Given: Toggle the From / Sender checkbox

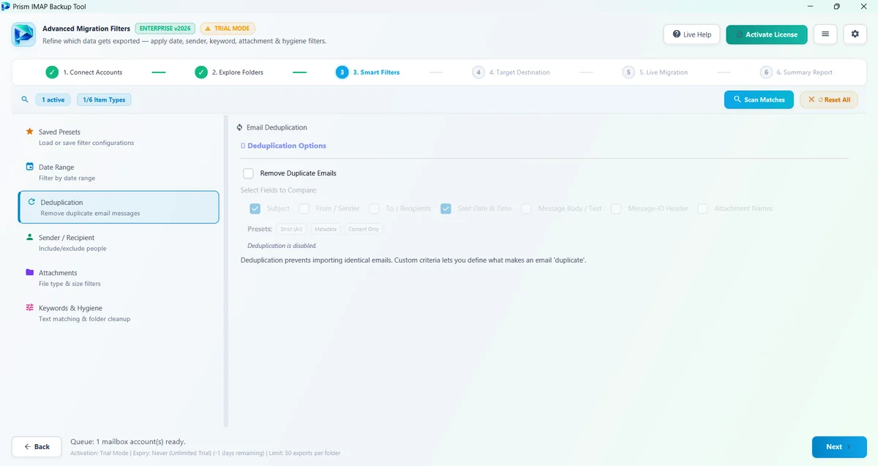Looking at the screenshot, I should coord(304,208).
